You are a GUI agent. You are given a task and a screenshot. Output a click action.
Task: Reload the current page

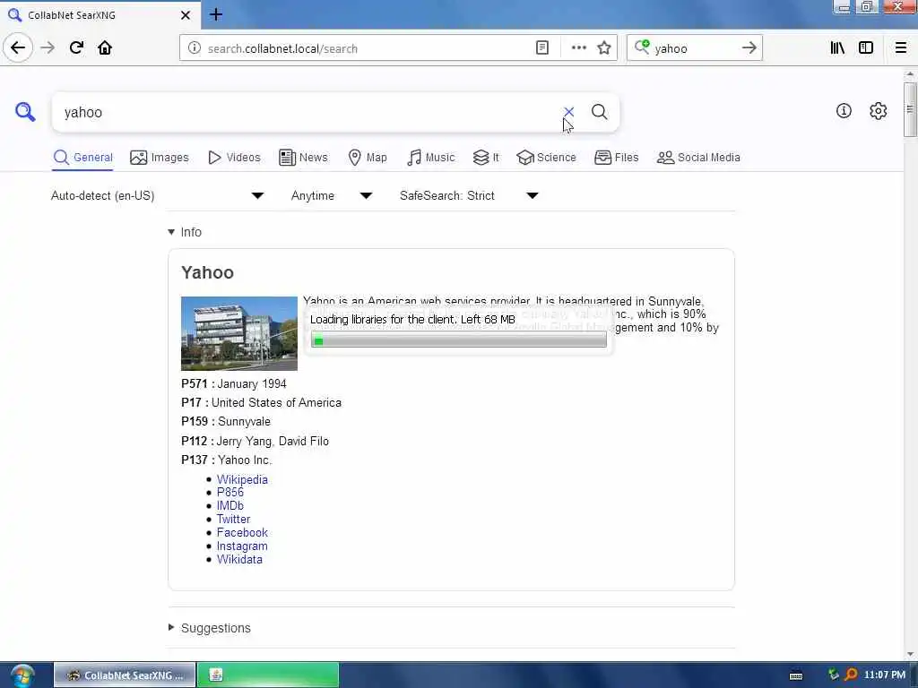tap(76, 48)
